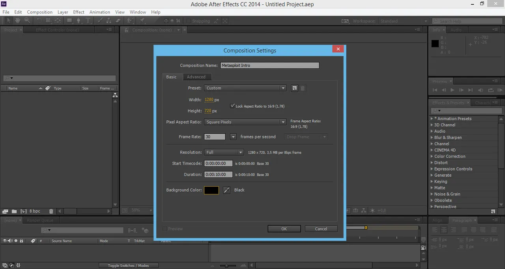The image size is (505, 269).
Task: Select the Eraser tool
Action: 118,21
